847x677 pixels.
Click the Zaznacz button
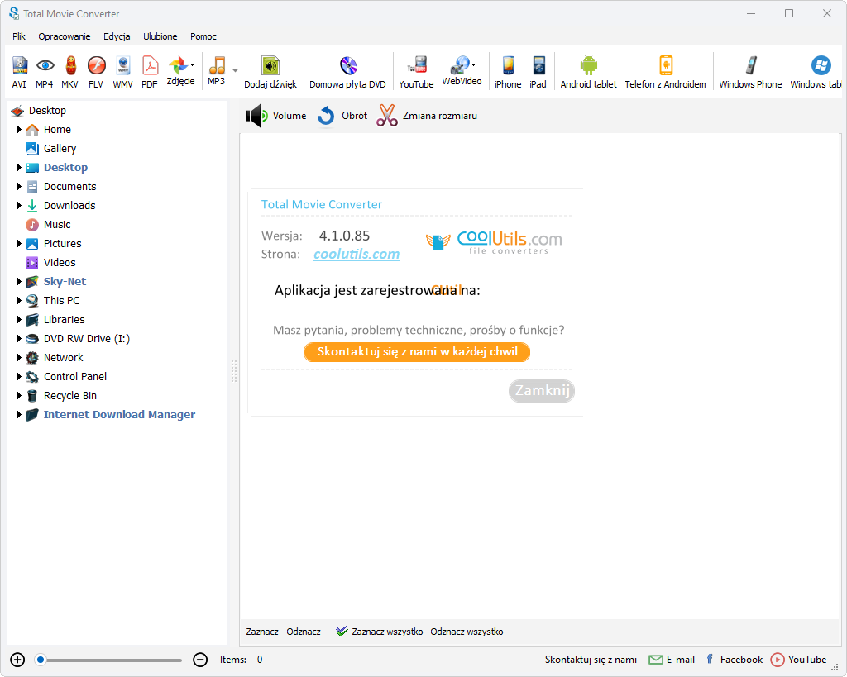tap(262, 632)
